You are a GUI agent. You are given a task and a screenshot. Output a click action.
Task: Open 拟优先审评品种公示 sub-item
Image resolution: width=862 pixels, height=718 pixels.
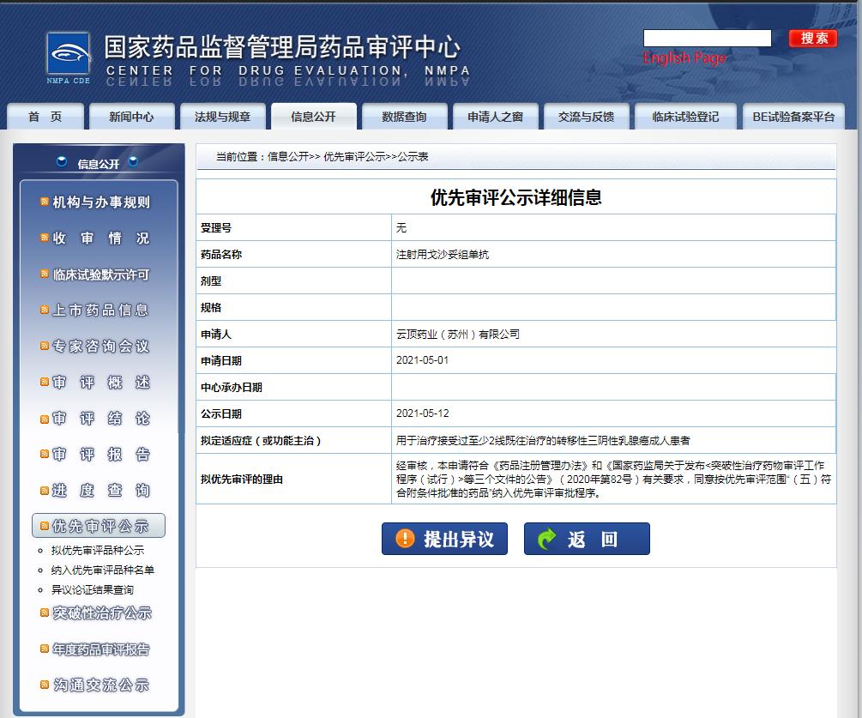pyautogui.click(x=97, y=551)
